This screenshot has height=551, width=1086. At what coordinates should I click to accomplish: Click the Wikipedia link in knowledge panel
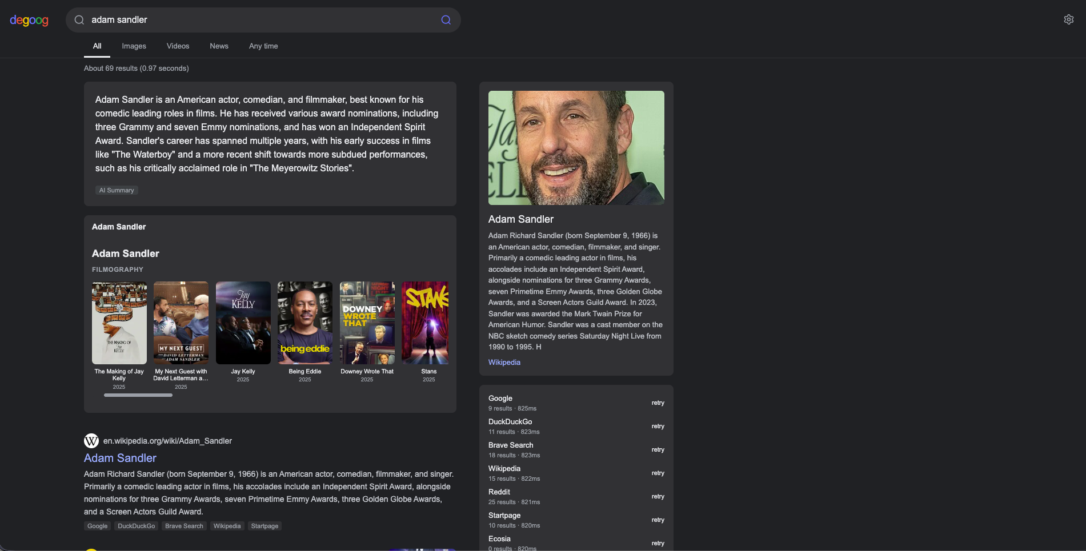[x=504, y=363]
